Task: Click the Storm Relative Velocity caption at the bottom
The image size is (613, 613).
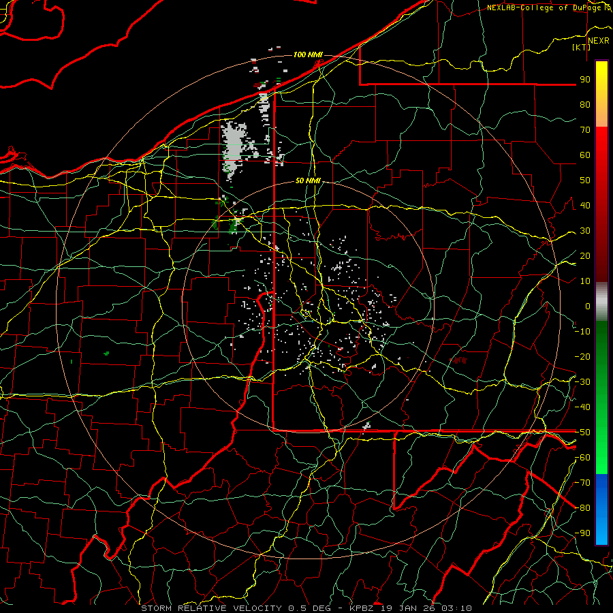Action: (306, 608)
